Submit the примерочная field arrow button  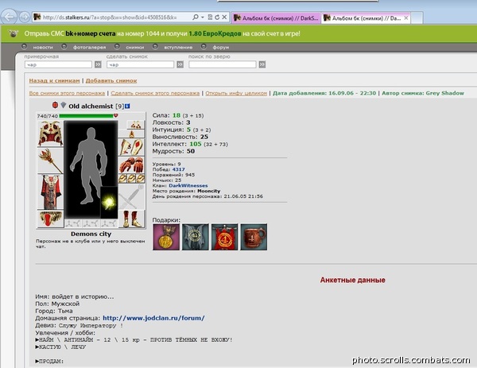(98, 64)
